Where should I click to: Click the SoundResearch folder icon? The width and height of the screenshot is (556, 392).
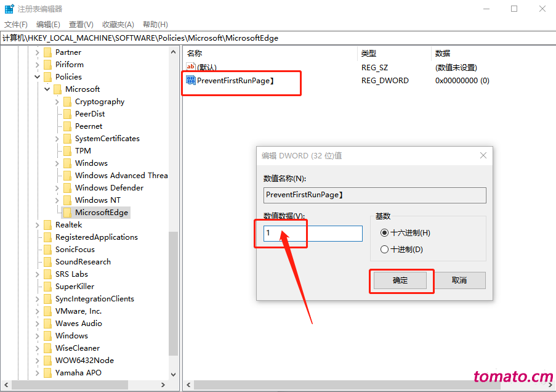[47, 262]
